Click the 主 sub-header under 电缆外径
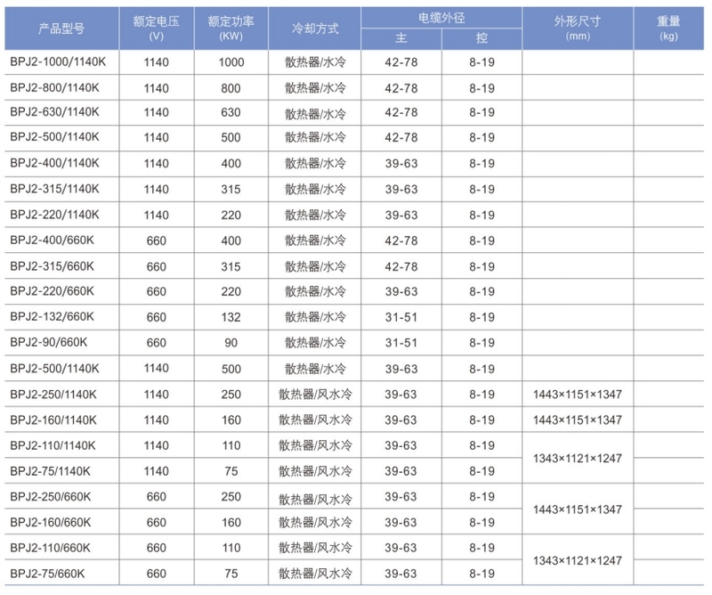Screen dimensions: 712x595 pyautogui.click(x=401, y=38)
